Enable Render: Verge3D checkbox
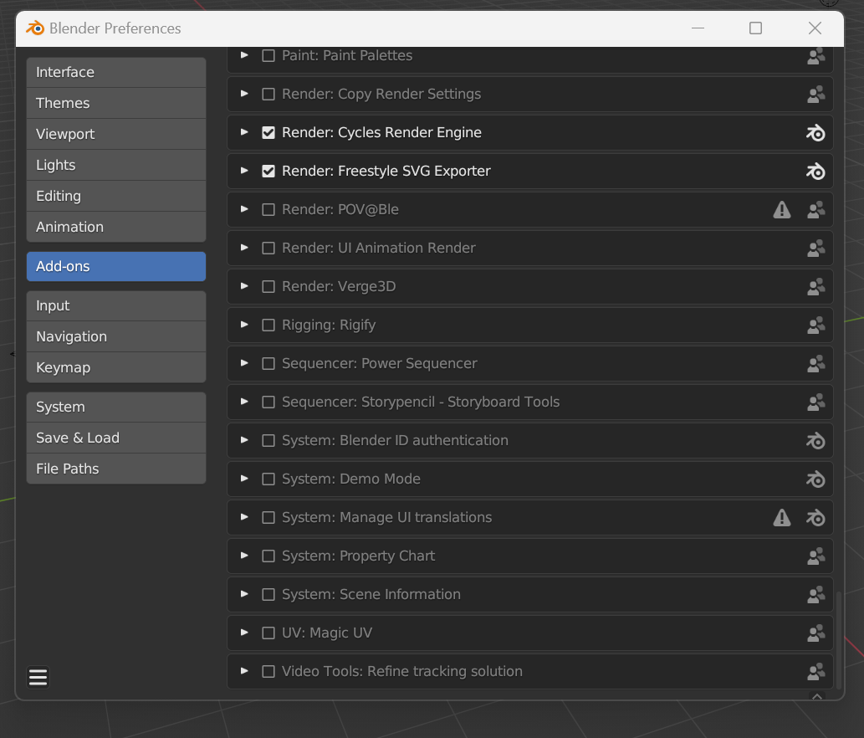The height and width of the screenshot is (738, 864). [x=268, y=287]
